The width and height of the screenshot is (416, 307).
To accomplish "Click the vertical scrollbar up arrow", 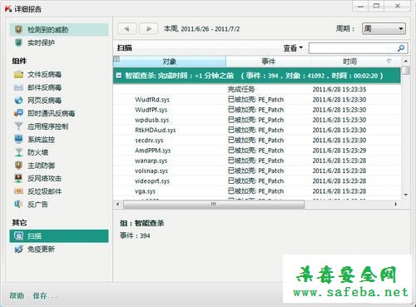I will click(x=406, y=61).
